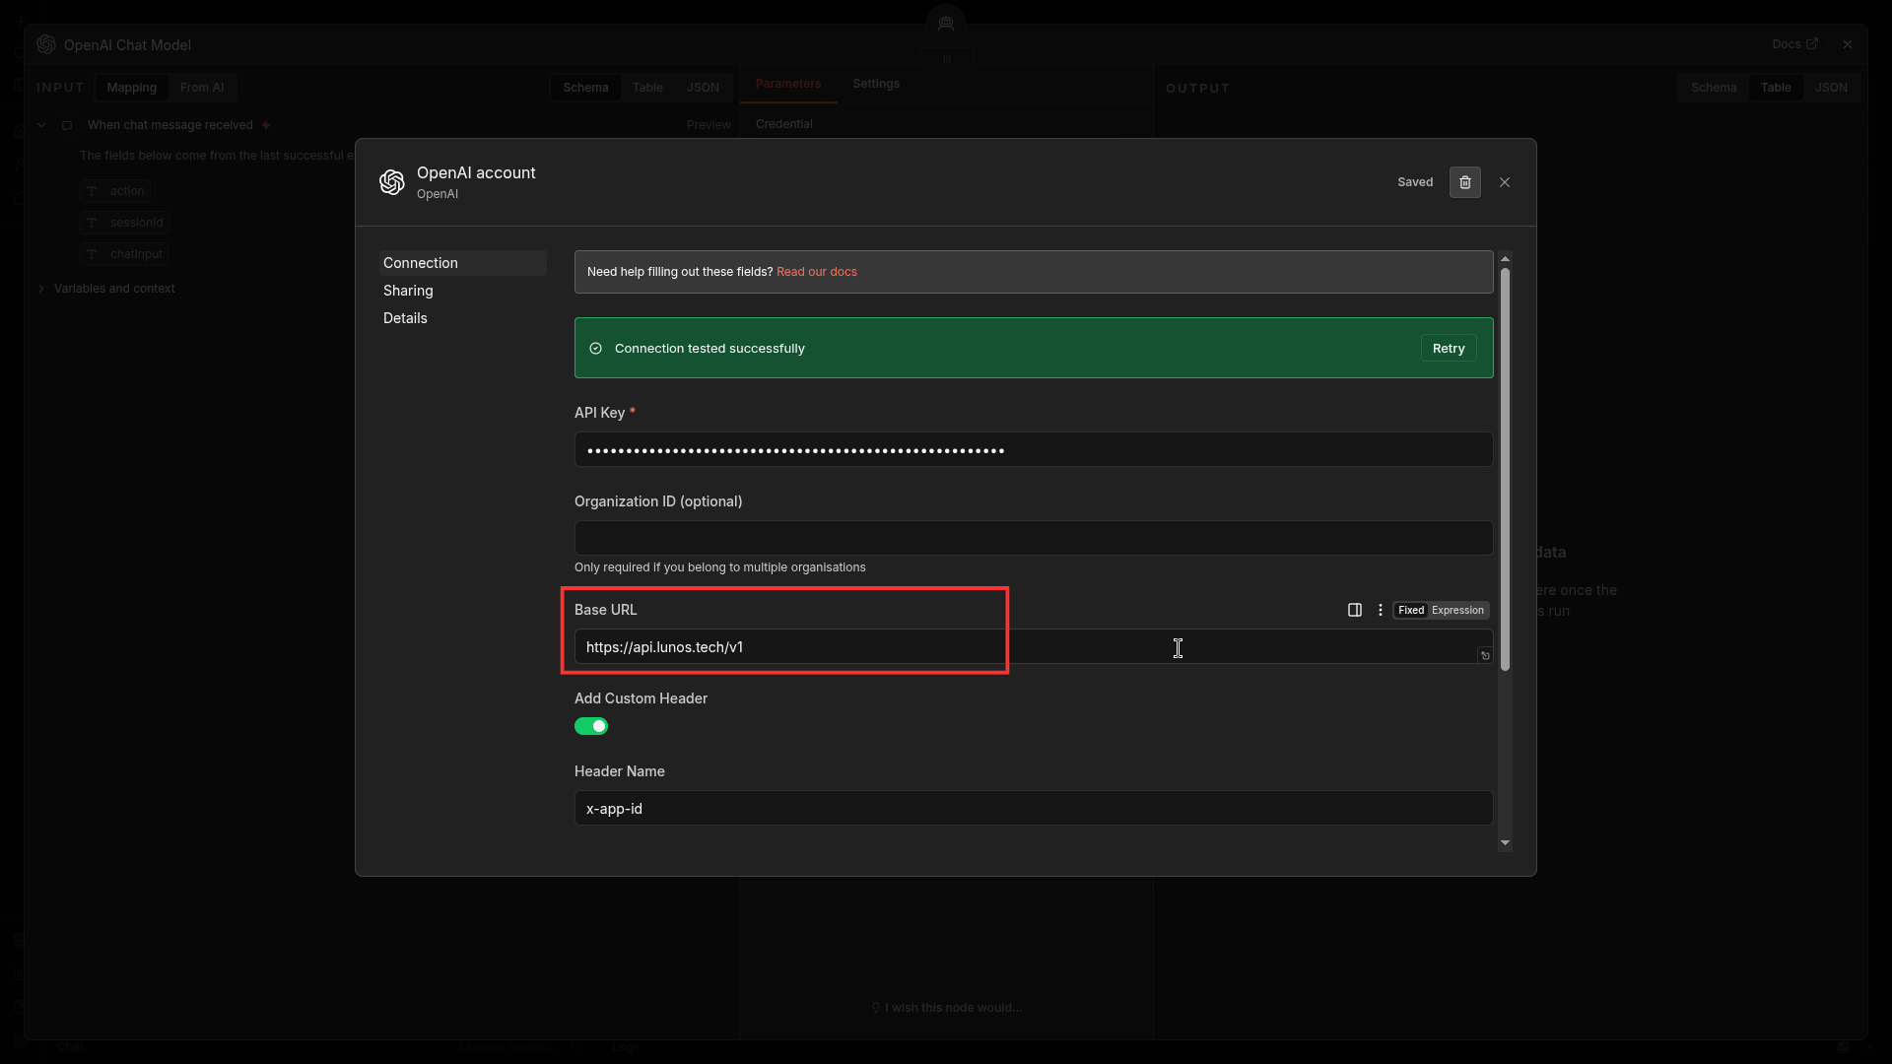Switch background Input panel to Table view
Screen dimensions: 1892x1064
click(647, 88)
